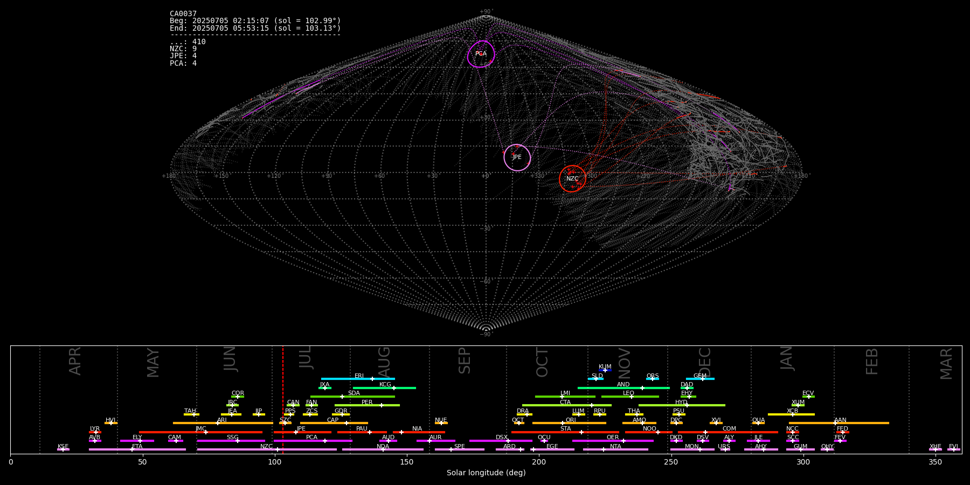Click the orange CAP shower bar
Image resolution: width=970 pixels, height=485 pixels.
[x=334, y=423]
